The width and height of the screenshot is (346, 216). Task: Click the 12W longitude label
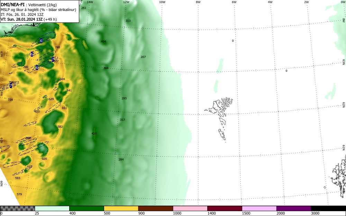(x=126, y=2)
